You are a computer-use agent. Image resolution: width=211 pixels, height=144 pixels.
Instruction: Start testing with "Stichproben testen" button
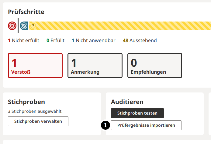click(x=137, y=113)
